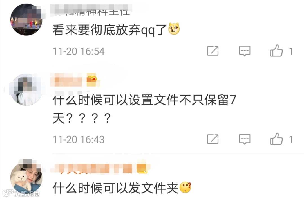Repost the comment posted at 11-20 16:43
This screenshot has height=199, width=304.
pyautogui.click(x=213, y=139)
